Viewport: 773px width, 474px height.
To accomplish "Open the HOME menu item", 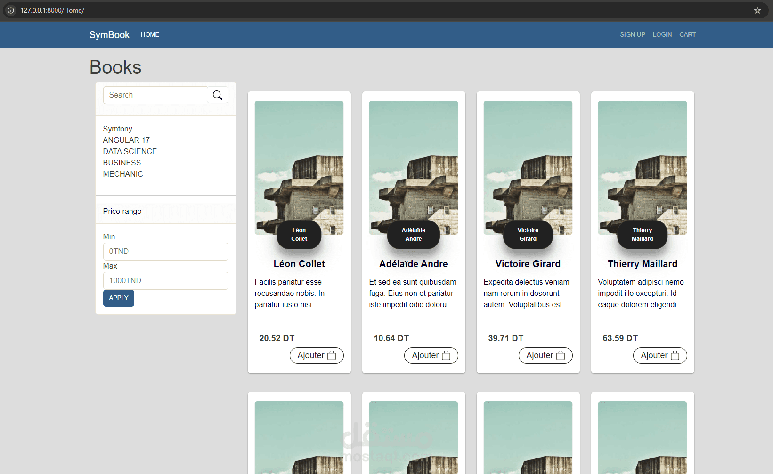I will [x=150, y=34].
